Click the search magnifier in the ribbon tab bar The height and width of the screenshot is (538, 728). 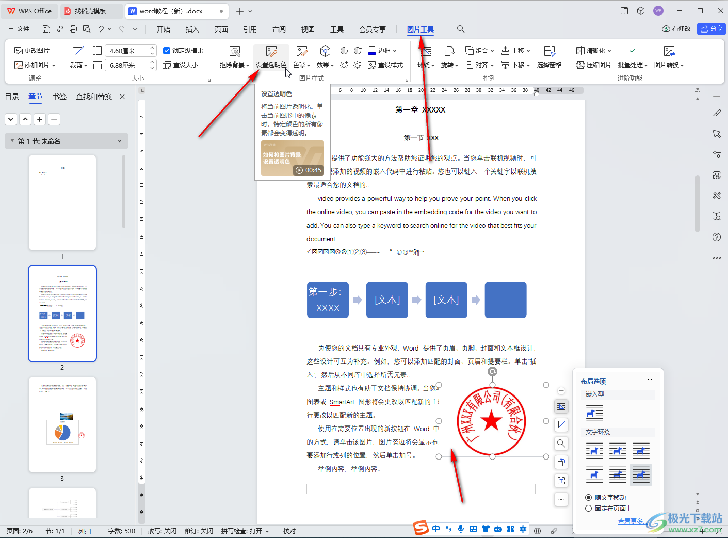[461, 29]
